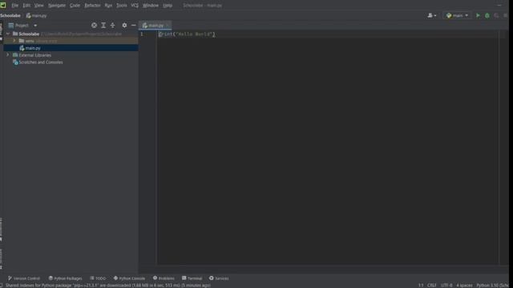
Task: Open the VCS menu
Action: click(x=135, y=6)
